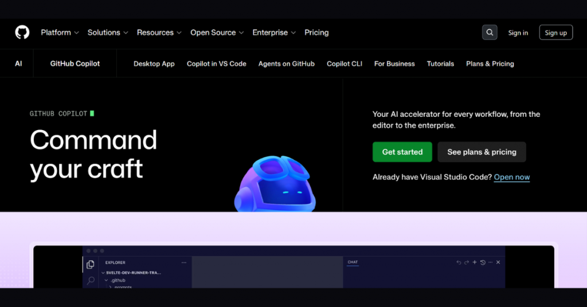Open the For Business tab
Image resolution: width=587 pixels, height=307 pixels.
click(394, 64)
